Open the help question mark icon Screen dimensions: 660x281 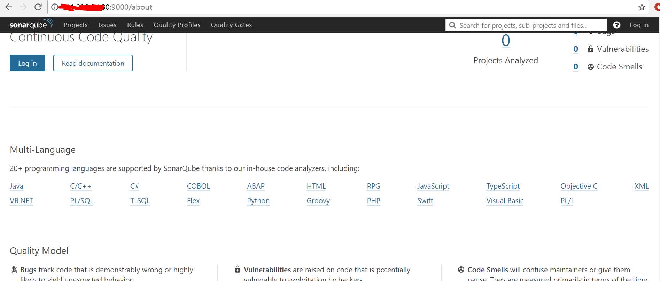(616, 25)
